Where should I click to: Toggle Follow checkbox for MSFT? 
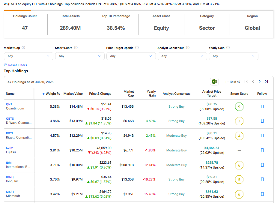coord(262,194)
